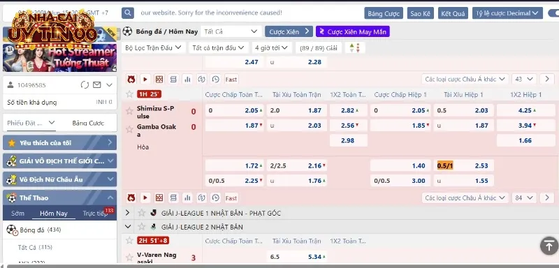Click the Kết Quả button

pos(453,13)
